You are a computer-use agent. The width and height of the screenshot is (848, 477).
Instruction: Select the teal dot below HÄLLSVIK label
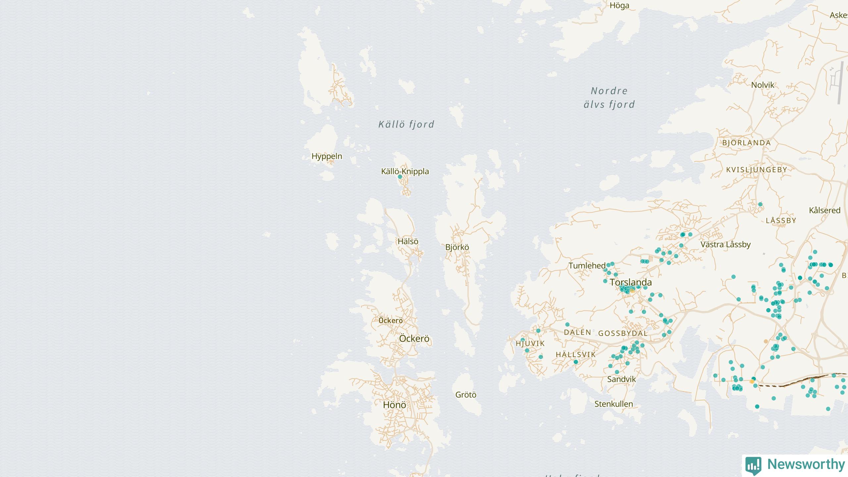point(576,362)
